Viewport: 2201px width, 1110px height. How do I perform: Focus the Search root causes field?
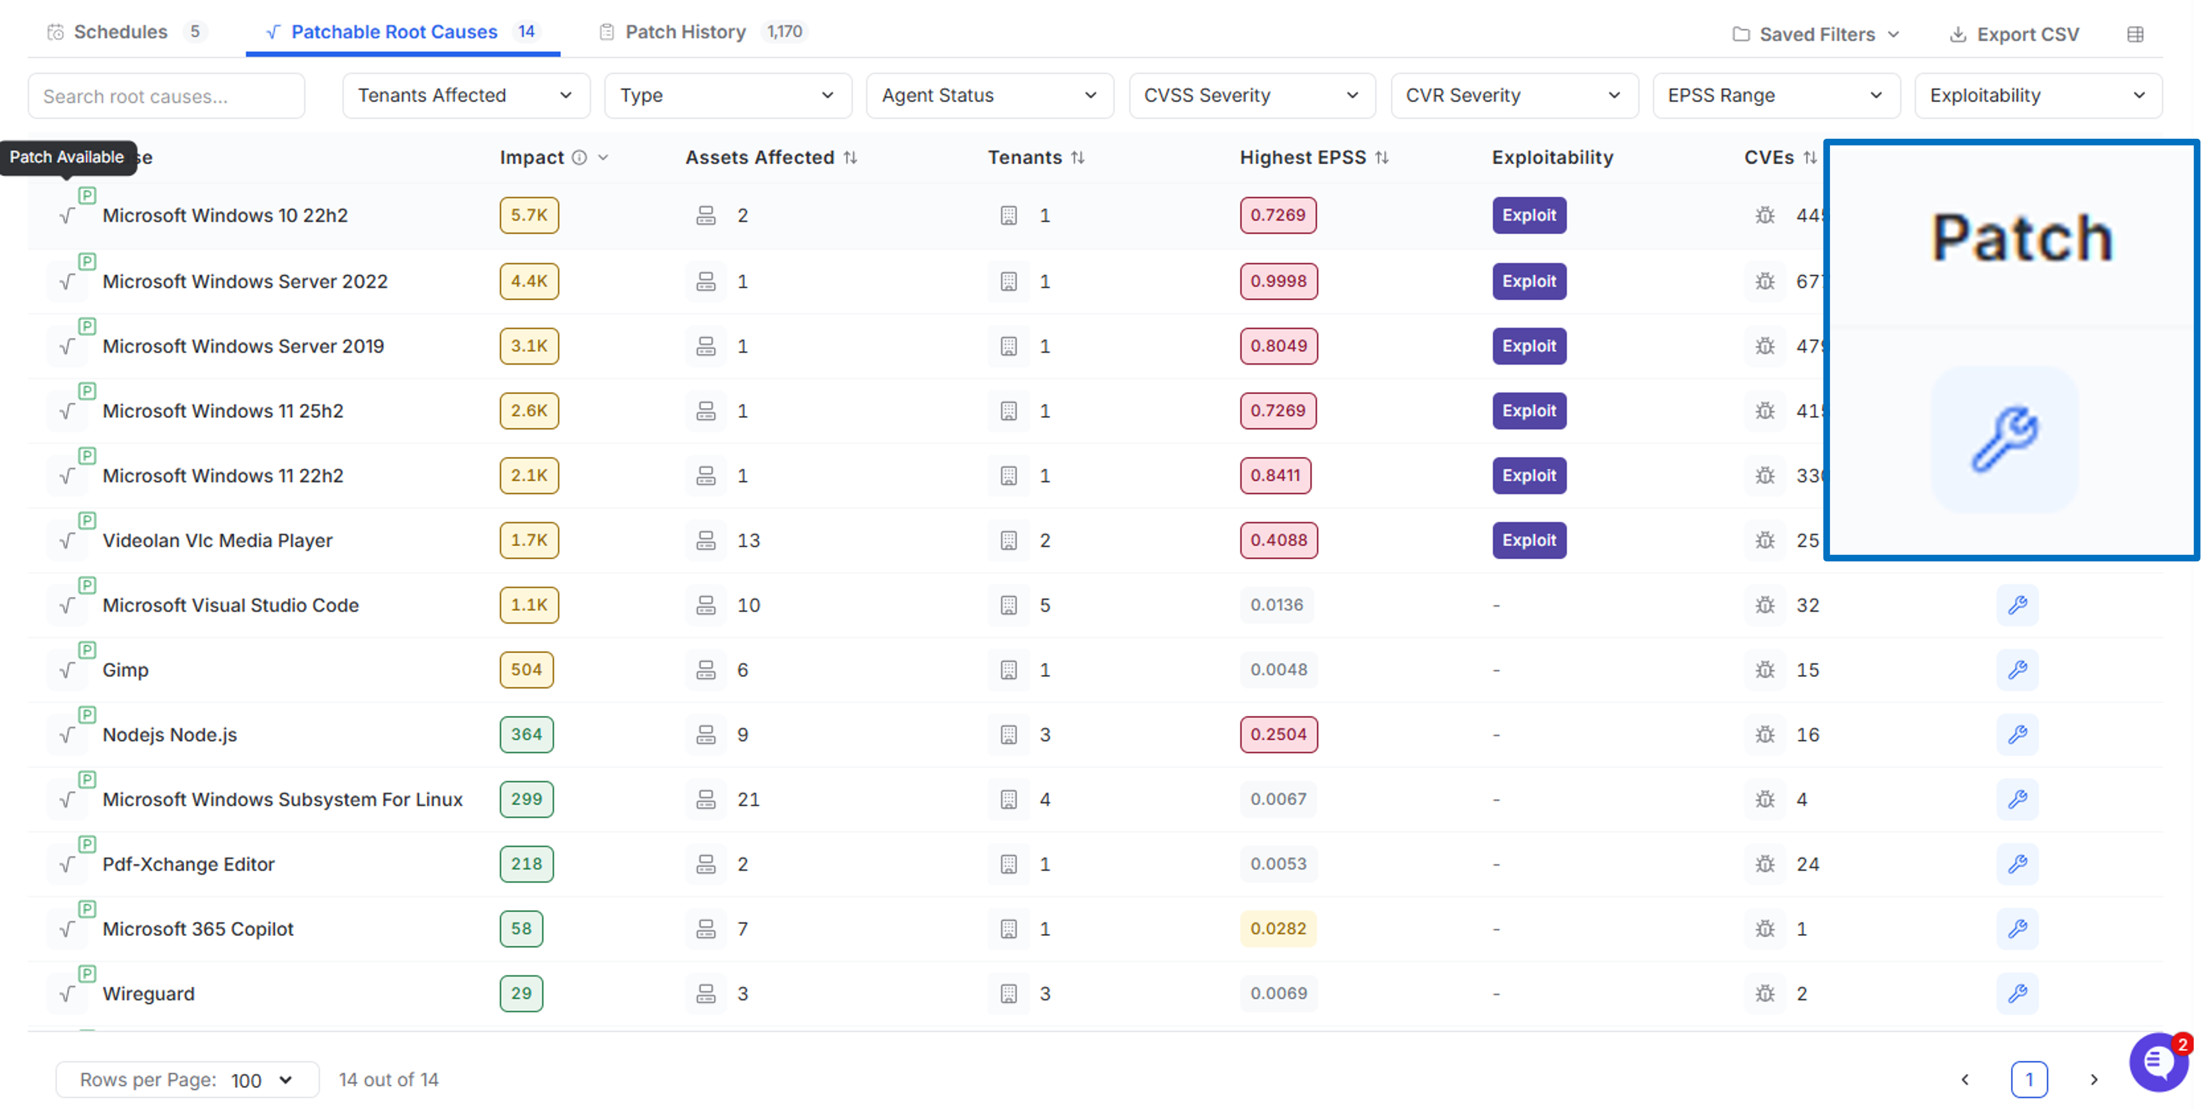click(167, 96)
